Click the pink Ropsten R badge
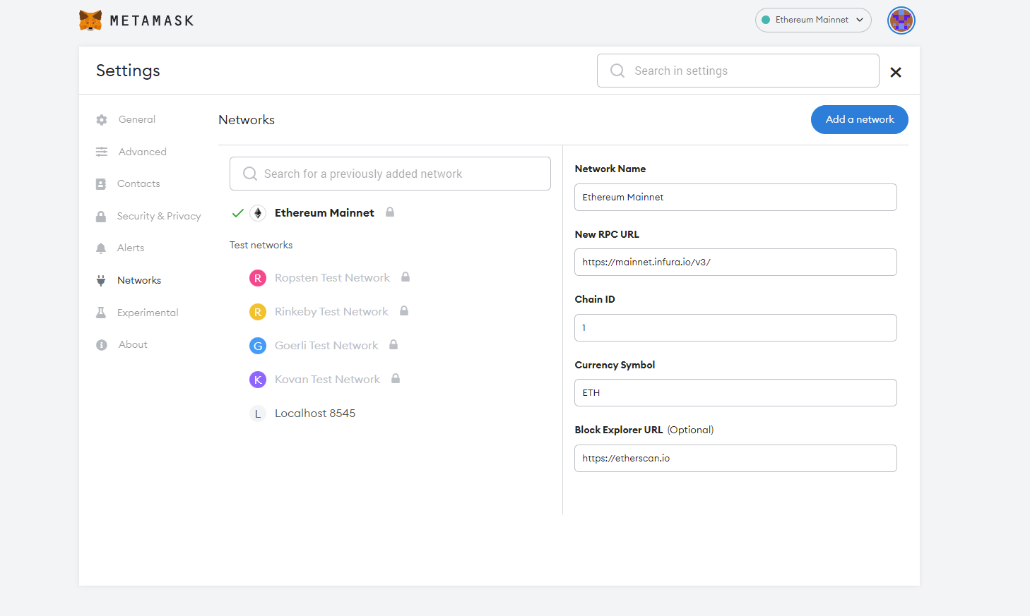This screenshot has width=1030, height=616. click(258, 278)
